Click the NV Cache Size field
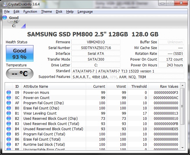Viewport: 190px width, 155px height. [171, 48]
